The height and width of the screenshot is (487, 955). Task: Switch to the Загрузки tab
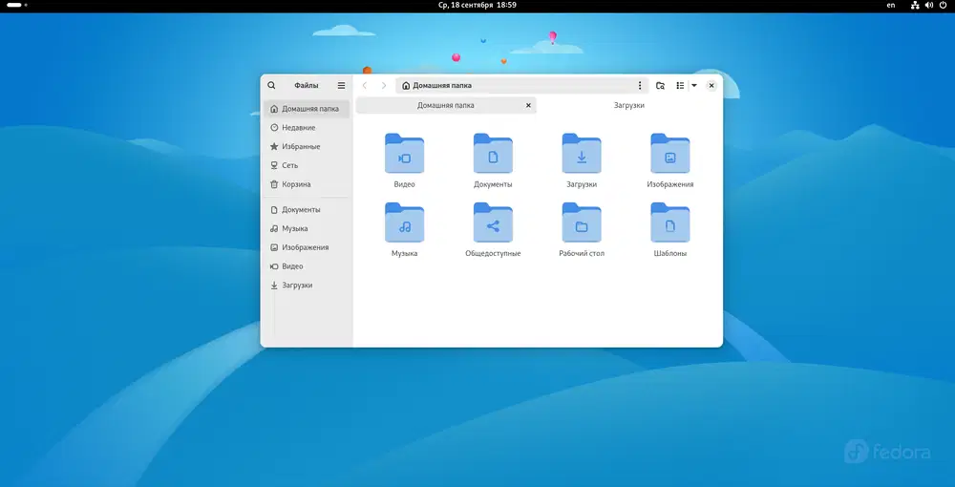tap(629, 105)
